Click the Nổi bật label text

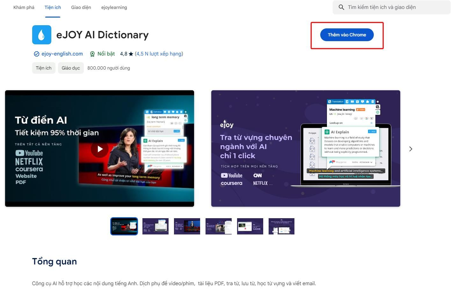pos(106,54)
